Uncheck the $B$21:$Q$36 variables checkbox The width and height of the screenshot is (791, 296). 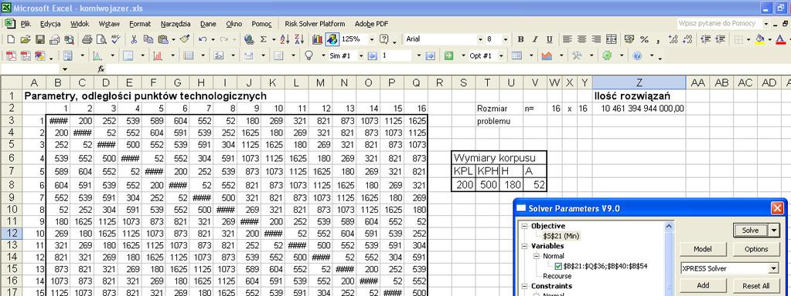(558, 266)
